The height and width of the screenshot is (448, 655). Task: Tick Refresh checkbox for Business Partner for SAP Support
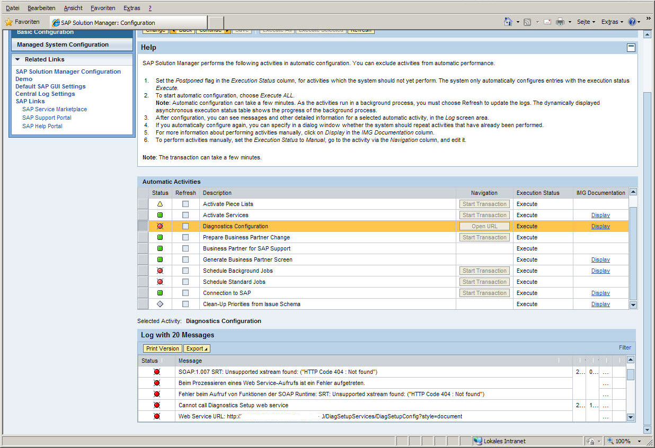pos(185,248)
